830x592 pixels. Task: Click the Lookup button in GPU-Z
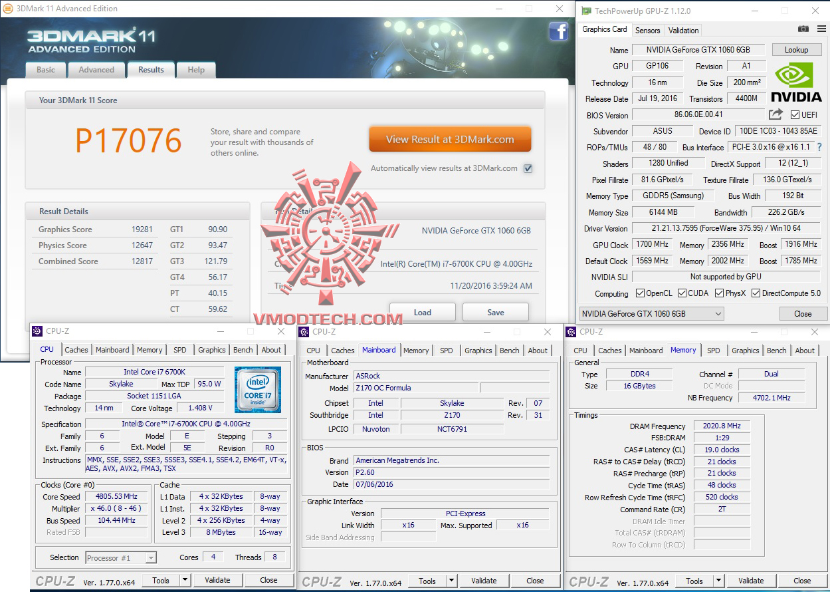(x=796, y=49)
